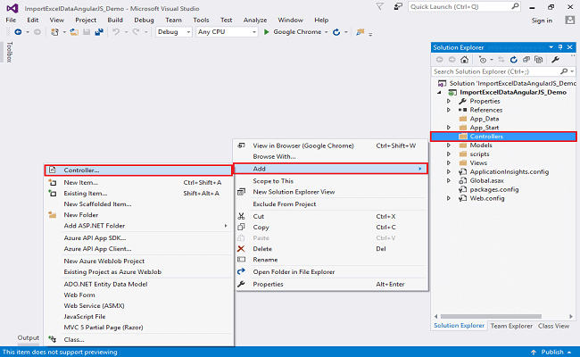This screenshot has width=580, height=357.
Task: Click the Pending Changes Filter clock icon
Action: click(483, 60)
